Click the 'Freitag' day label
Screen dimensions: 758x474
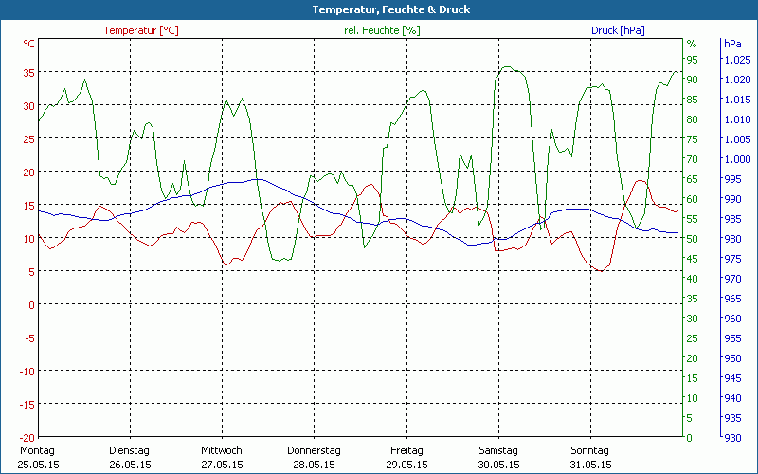tap(406, 450)
